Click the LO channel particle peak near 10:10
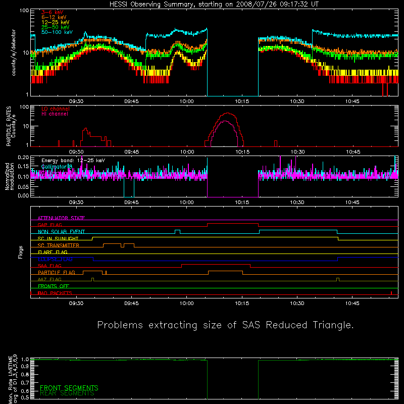 (228, 113)
